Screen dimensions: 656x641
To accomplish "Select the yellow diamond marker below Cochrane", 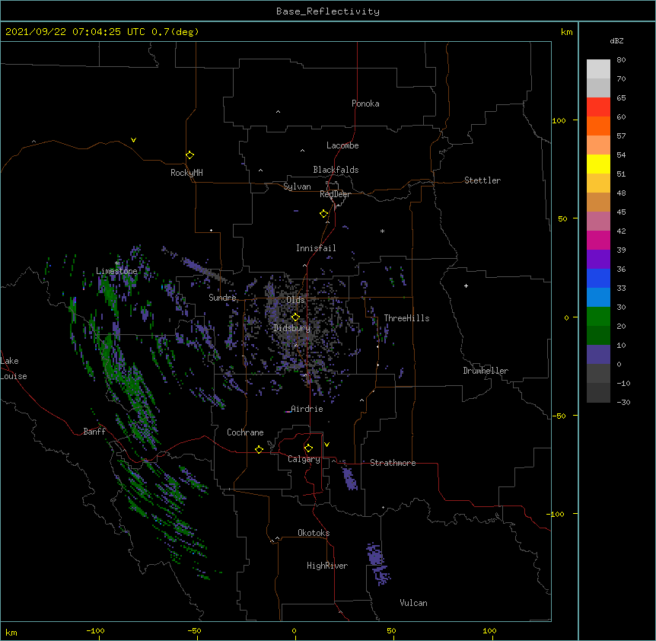I will [259, 449].
